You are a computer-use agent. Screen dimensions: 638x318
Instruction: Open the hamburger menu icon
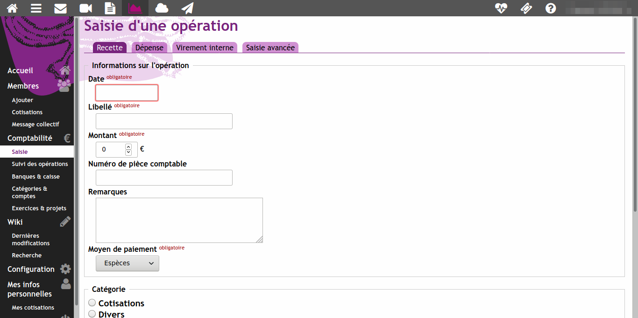pos(36,8)
